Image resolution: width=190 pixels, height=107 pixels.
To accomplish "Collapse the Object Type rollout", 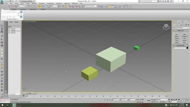I will pyautogui.click(x=180, y=31).
